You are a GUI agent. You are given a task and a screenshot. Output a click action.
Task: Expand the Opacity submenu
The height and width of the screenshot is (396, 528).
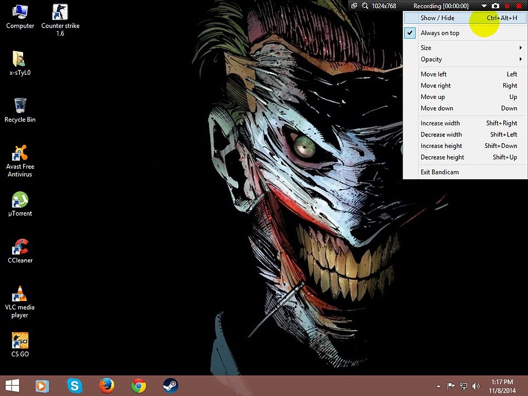point(465,59)
